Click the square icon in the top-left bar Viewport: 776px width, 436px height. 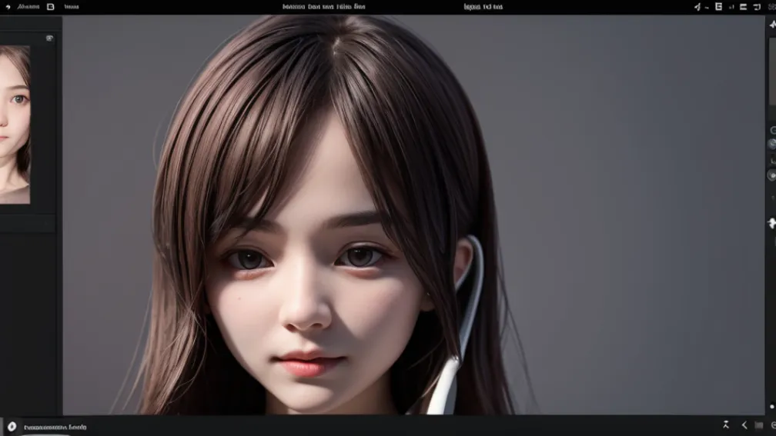click(x=51, y=7)
